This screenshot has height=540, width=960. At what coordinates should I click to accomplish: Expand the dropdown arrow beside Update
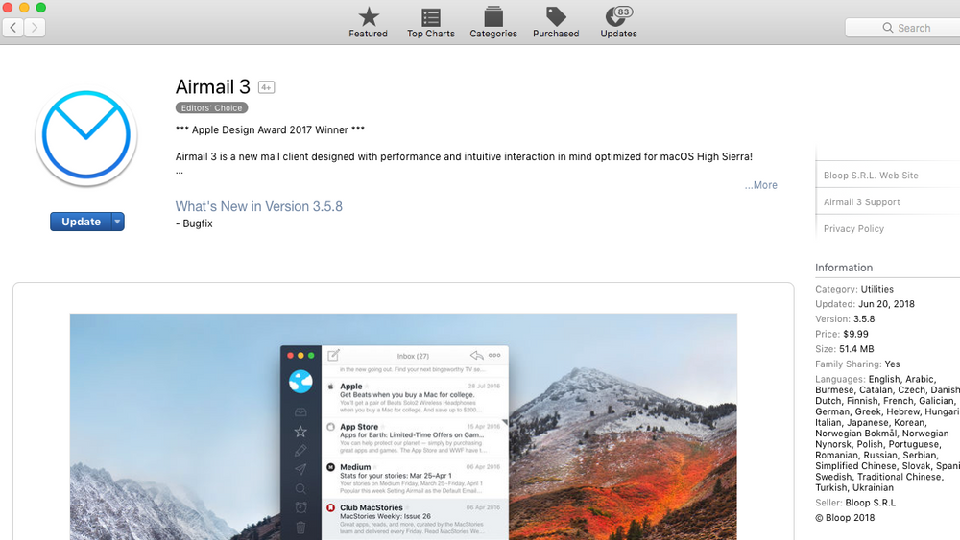pos(117,222)
